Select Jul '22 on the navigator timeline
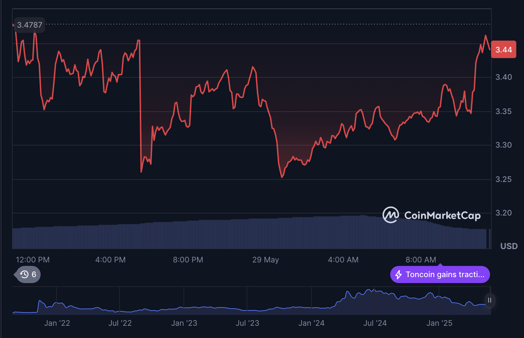This screenshot has width=524, height=338. (x=120, y=323)
